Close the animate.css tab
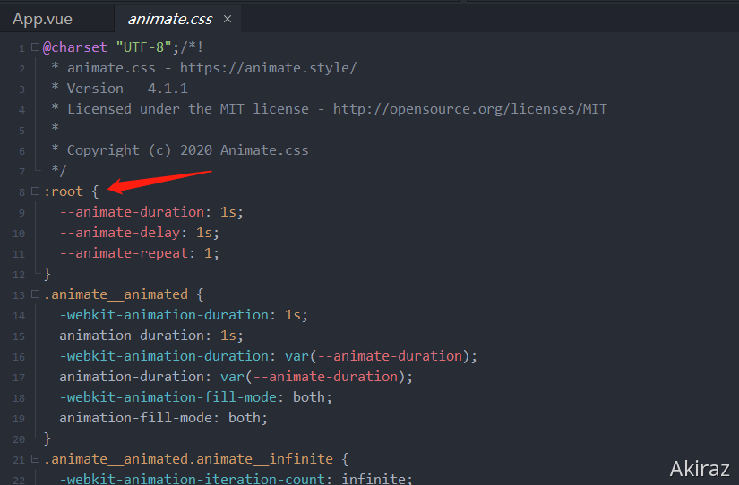This screenshot has height=485, width=739. (x=228, y=19)
